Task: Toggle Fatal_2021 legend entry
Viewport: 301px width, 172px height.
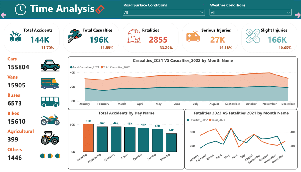Action: [x=217, y=120]
